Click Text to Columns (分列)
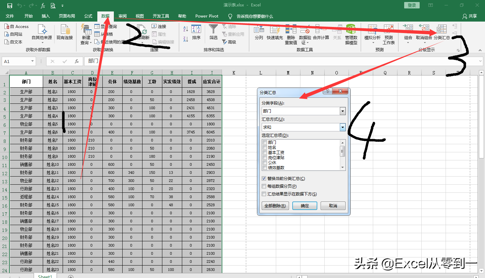 tap(259, 33)
